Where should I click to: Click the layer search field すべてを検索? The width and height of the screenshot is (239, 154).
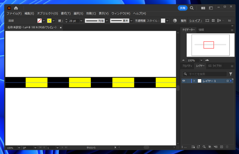(205, 74)
